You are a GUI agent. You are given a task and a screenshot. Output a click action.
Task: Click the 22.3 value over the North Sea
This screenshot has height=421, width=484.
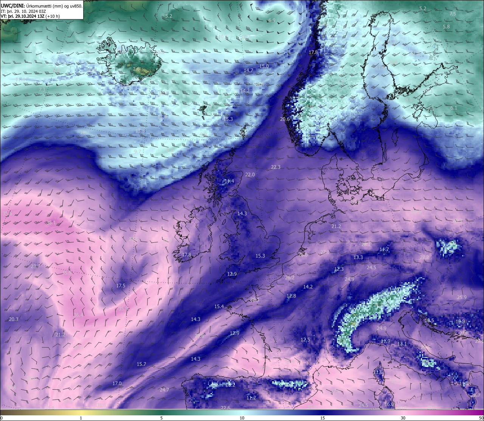coord(276,167)
